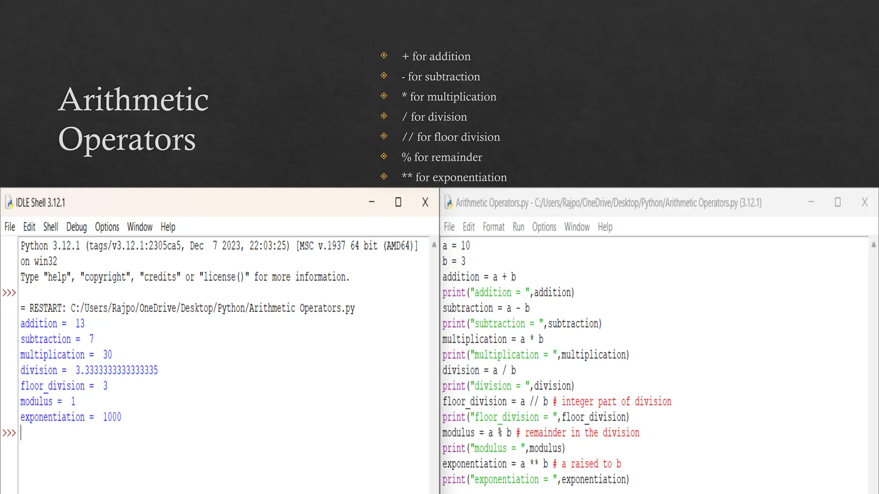Screen dimensions: 879x494
Task: Close the IDLE Shell window
Action: tap(425, 202)
